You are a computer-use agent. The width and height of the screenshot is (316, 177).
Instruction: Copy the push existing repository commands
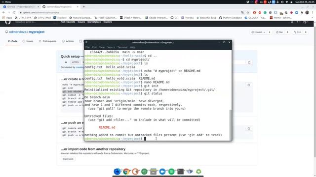[x=249, y=128]
